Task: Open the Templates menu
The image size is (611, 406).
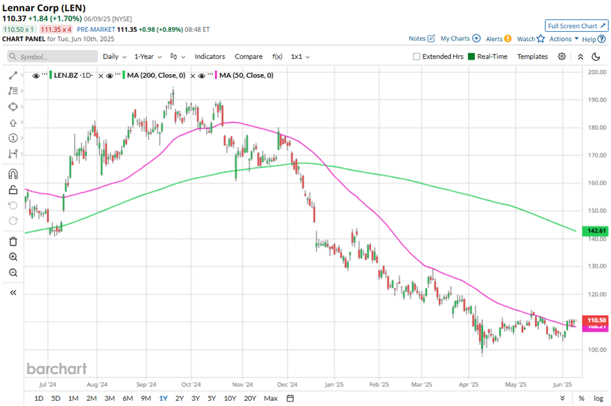Action: point(532,57)
